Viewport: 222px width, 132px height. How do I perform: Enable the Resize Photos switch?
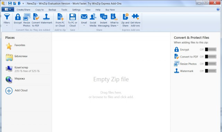tap(211, 64)
